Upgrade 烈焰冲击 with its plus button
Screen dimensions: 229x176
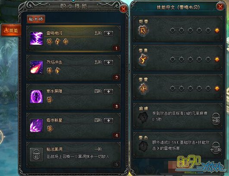coord(108,63)
